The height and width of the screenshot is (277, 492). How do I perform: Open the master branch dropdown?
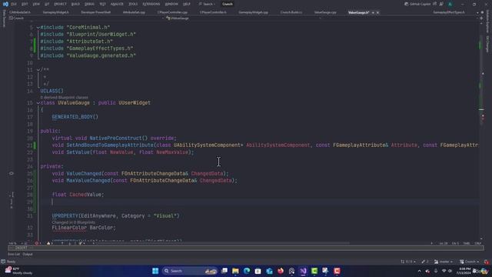click(444, 262)
